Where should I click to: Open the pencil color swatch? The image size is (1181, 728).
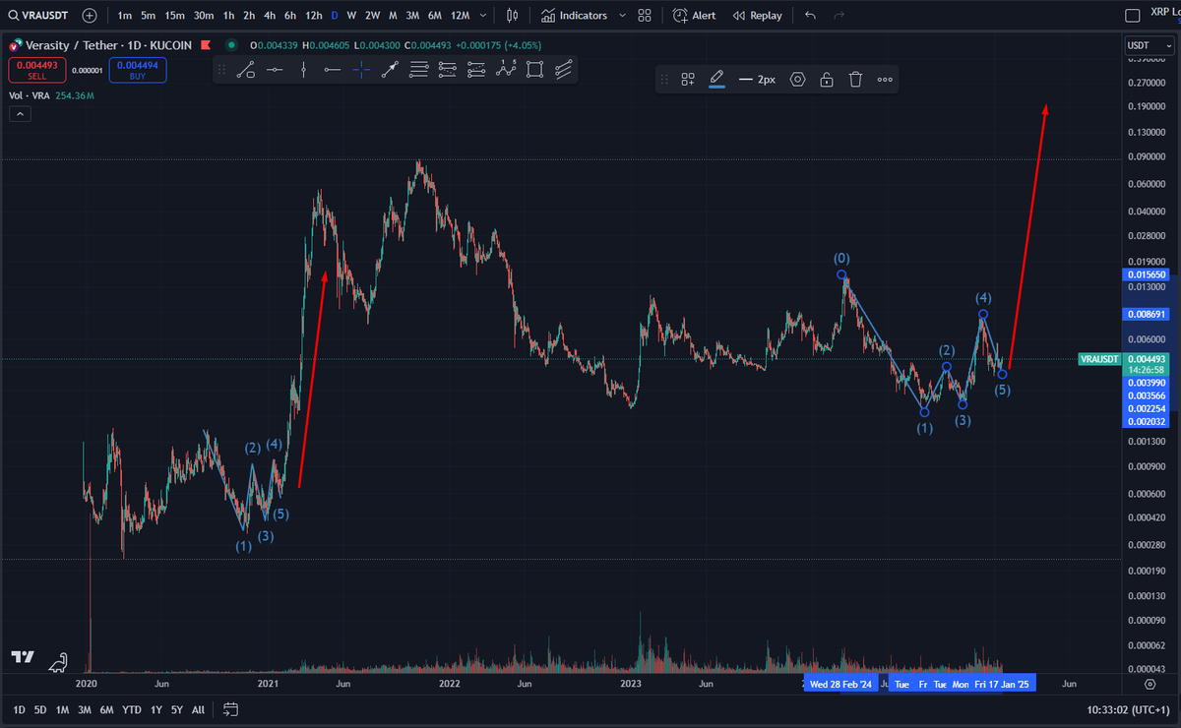point(717,79)
